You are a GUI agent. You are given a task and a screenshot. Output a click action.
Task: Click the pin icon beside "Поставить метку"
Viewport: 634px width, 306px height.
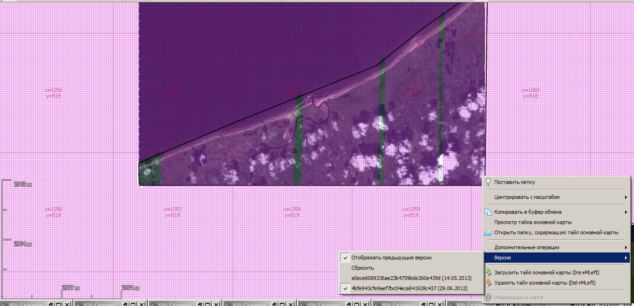(x=488, y=183)
